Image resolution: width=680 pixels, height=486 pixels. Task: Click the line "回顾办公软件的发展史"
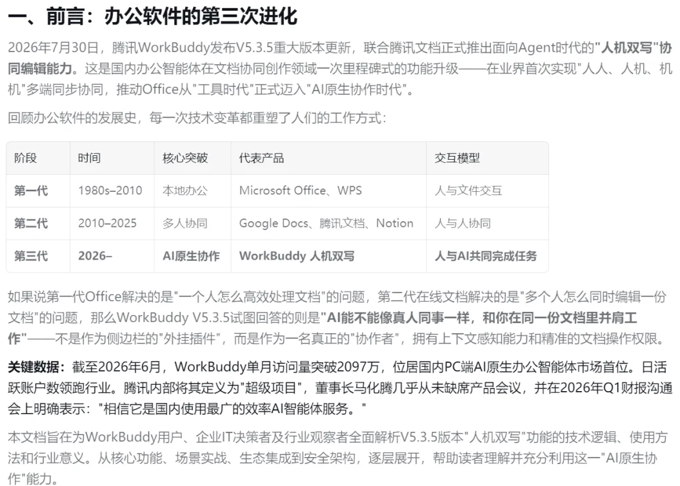72,118
